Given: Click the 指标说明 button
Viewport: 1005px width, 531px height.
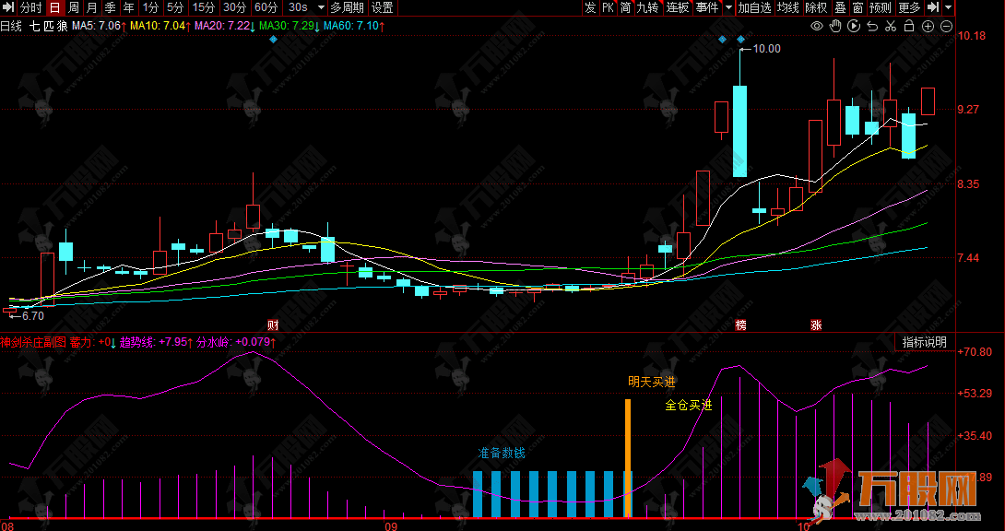Looking at the screenshot, I should [x=923, y=342].
